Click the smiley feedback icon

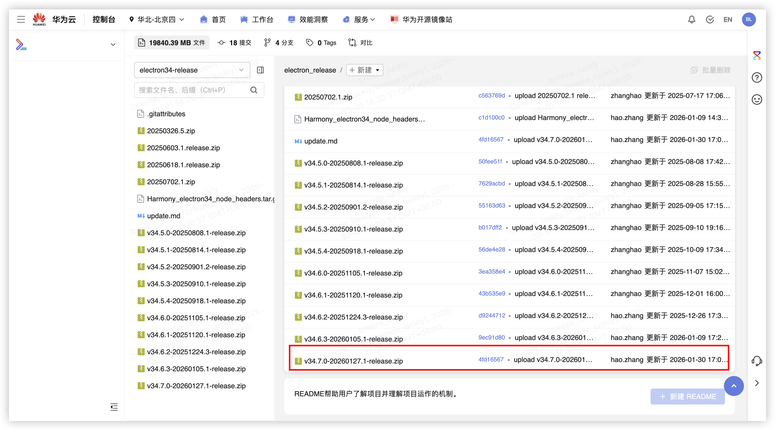[x=757, y=99]
